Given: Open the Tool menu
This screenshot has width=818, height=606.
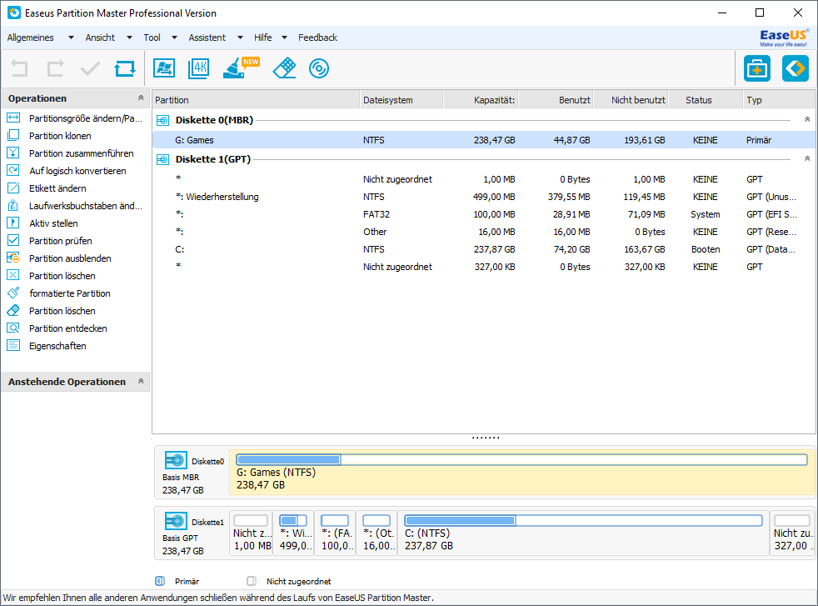Looking at the screenshot, I should tap(152, 38).
